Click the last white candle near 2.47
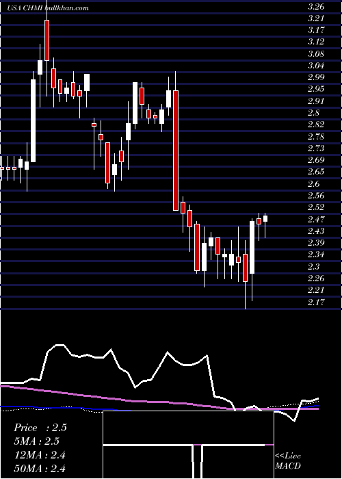The height and width of the screenshot is (479, 342). pyautogui.click(x=265, y=218)
